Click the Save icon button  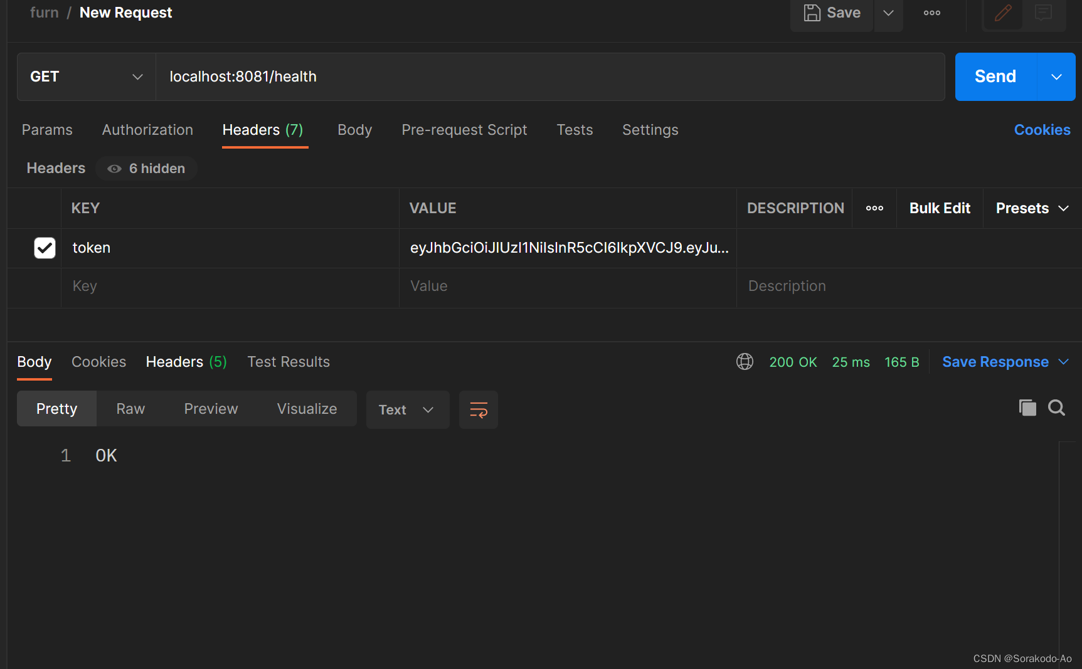tap(831, 13)
